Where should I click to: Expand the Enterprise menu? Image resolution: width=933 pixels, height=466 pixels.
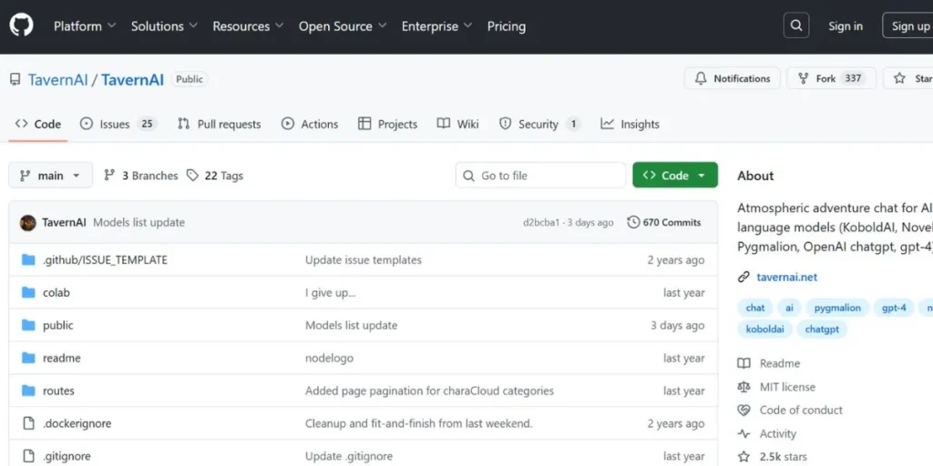pos(436,26)
